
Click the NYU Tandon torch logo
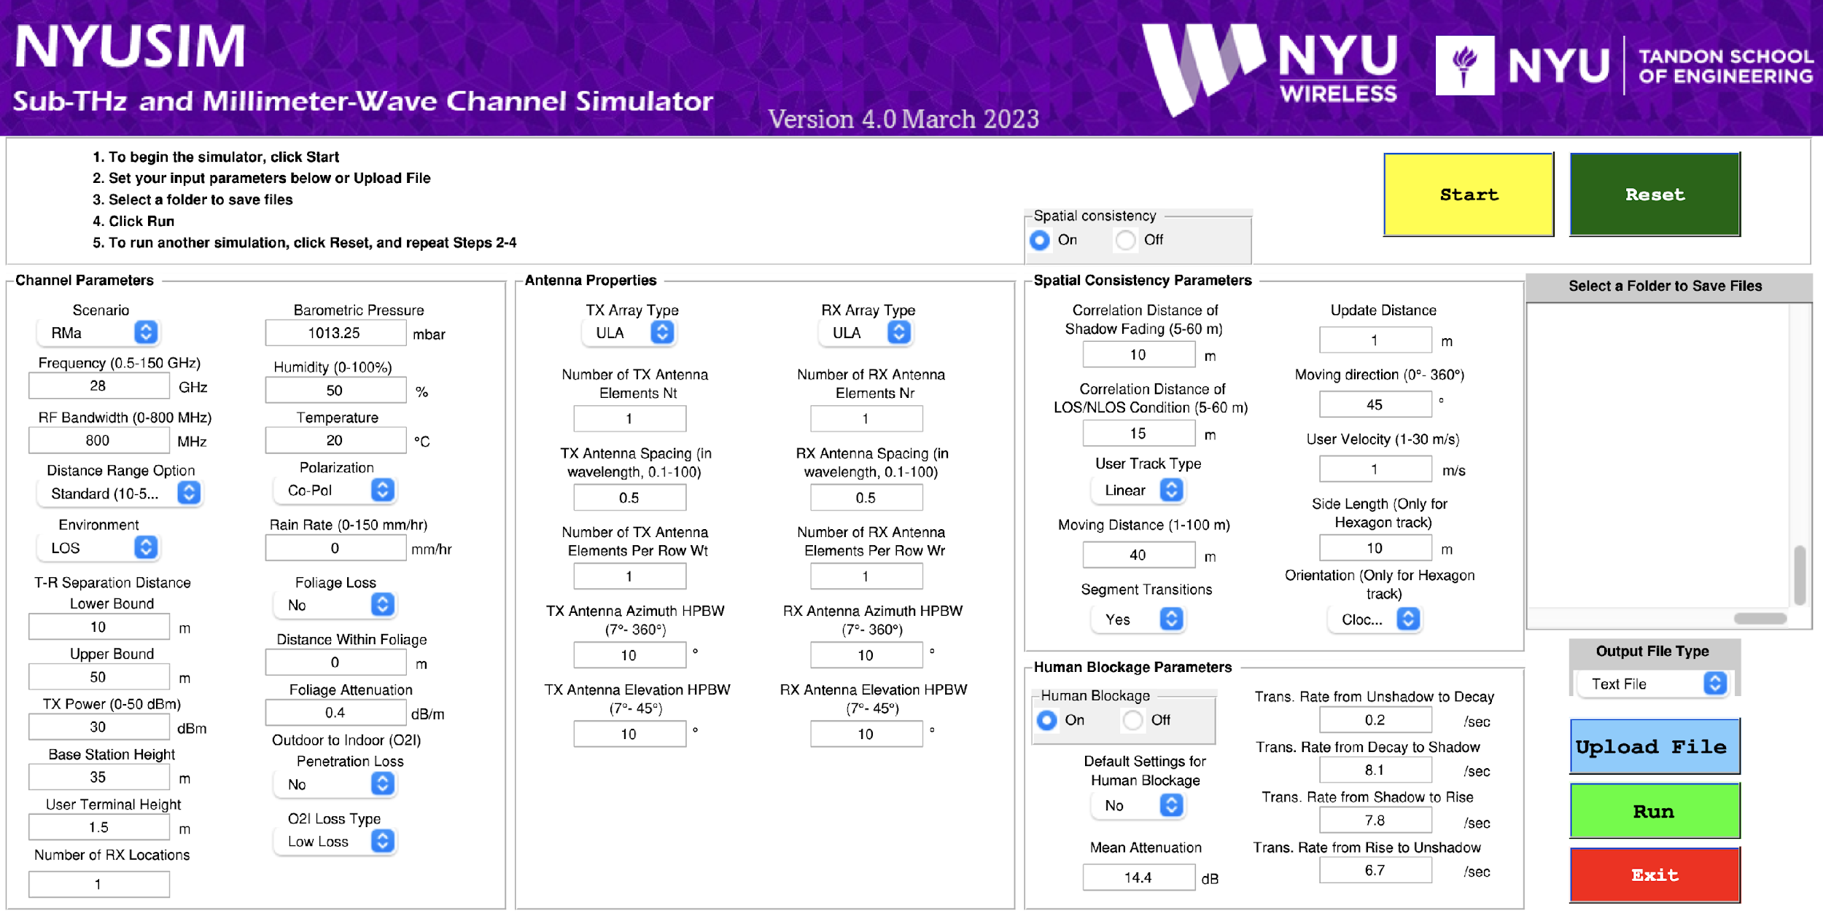1464,66
